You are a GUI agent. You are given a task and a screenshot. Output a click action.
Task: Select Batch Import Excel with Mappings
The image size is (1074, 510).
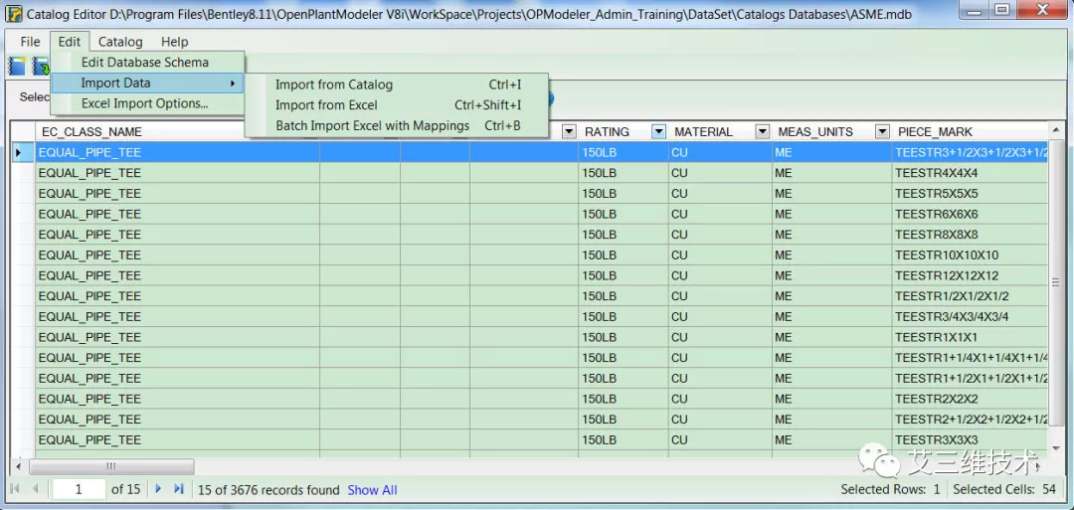tap(372, 126)
